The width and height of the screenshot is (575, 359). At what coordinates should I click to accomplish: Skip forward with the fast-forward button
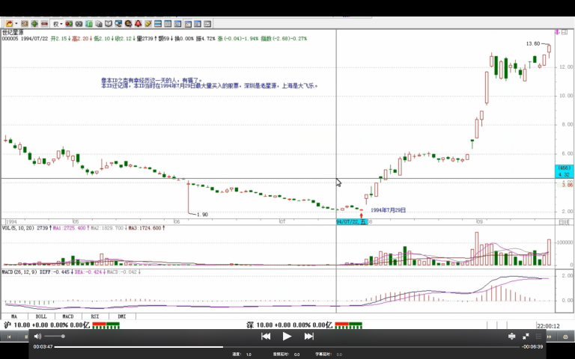(308, 337)
